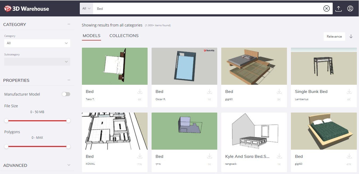Viewport: 359px width, 174px height.
Task: Click the 3D Warehouse logo
Action: [26, 9]
